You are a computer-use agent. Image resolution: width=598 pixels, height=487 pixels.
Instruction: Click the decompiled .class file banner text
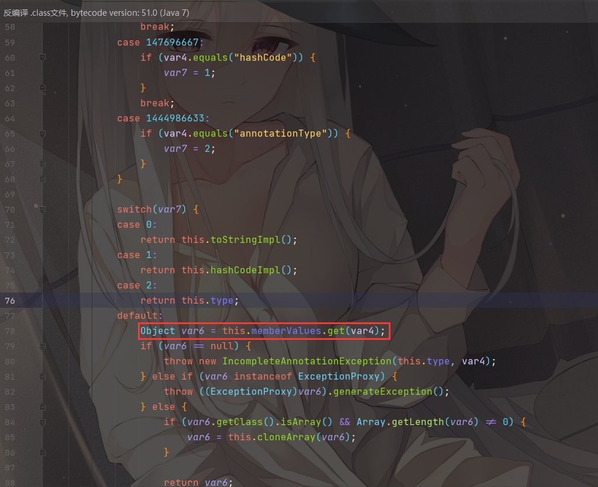click(96, 13)
